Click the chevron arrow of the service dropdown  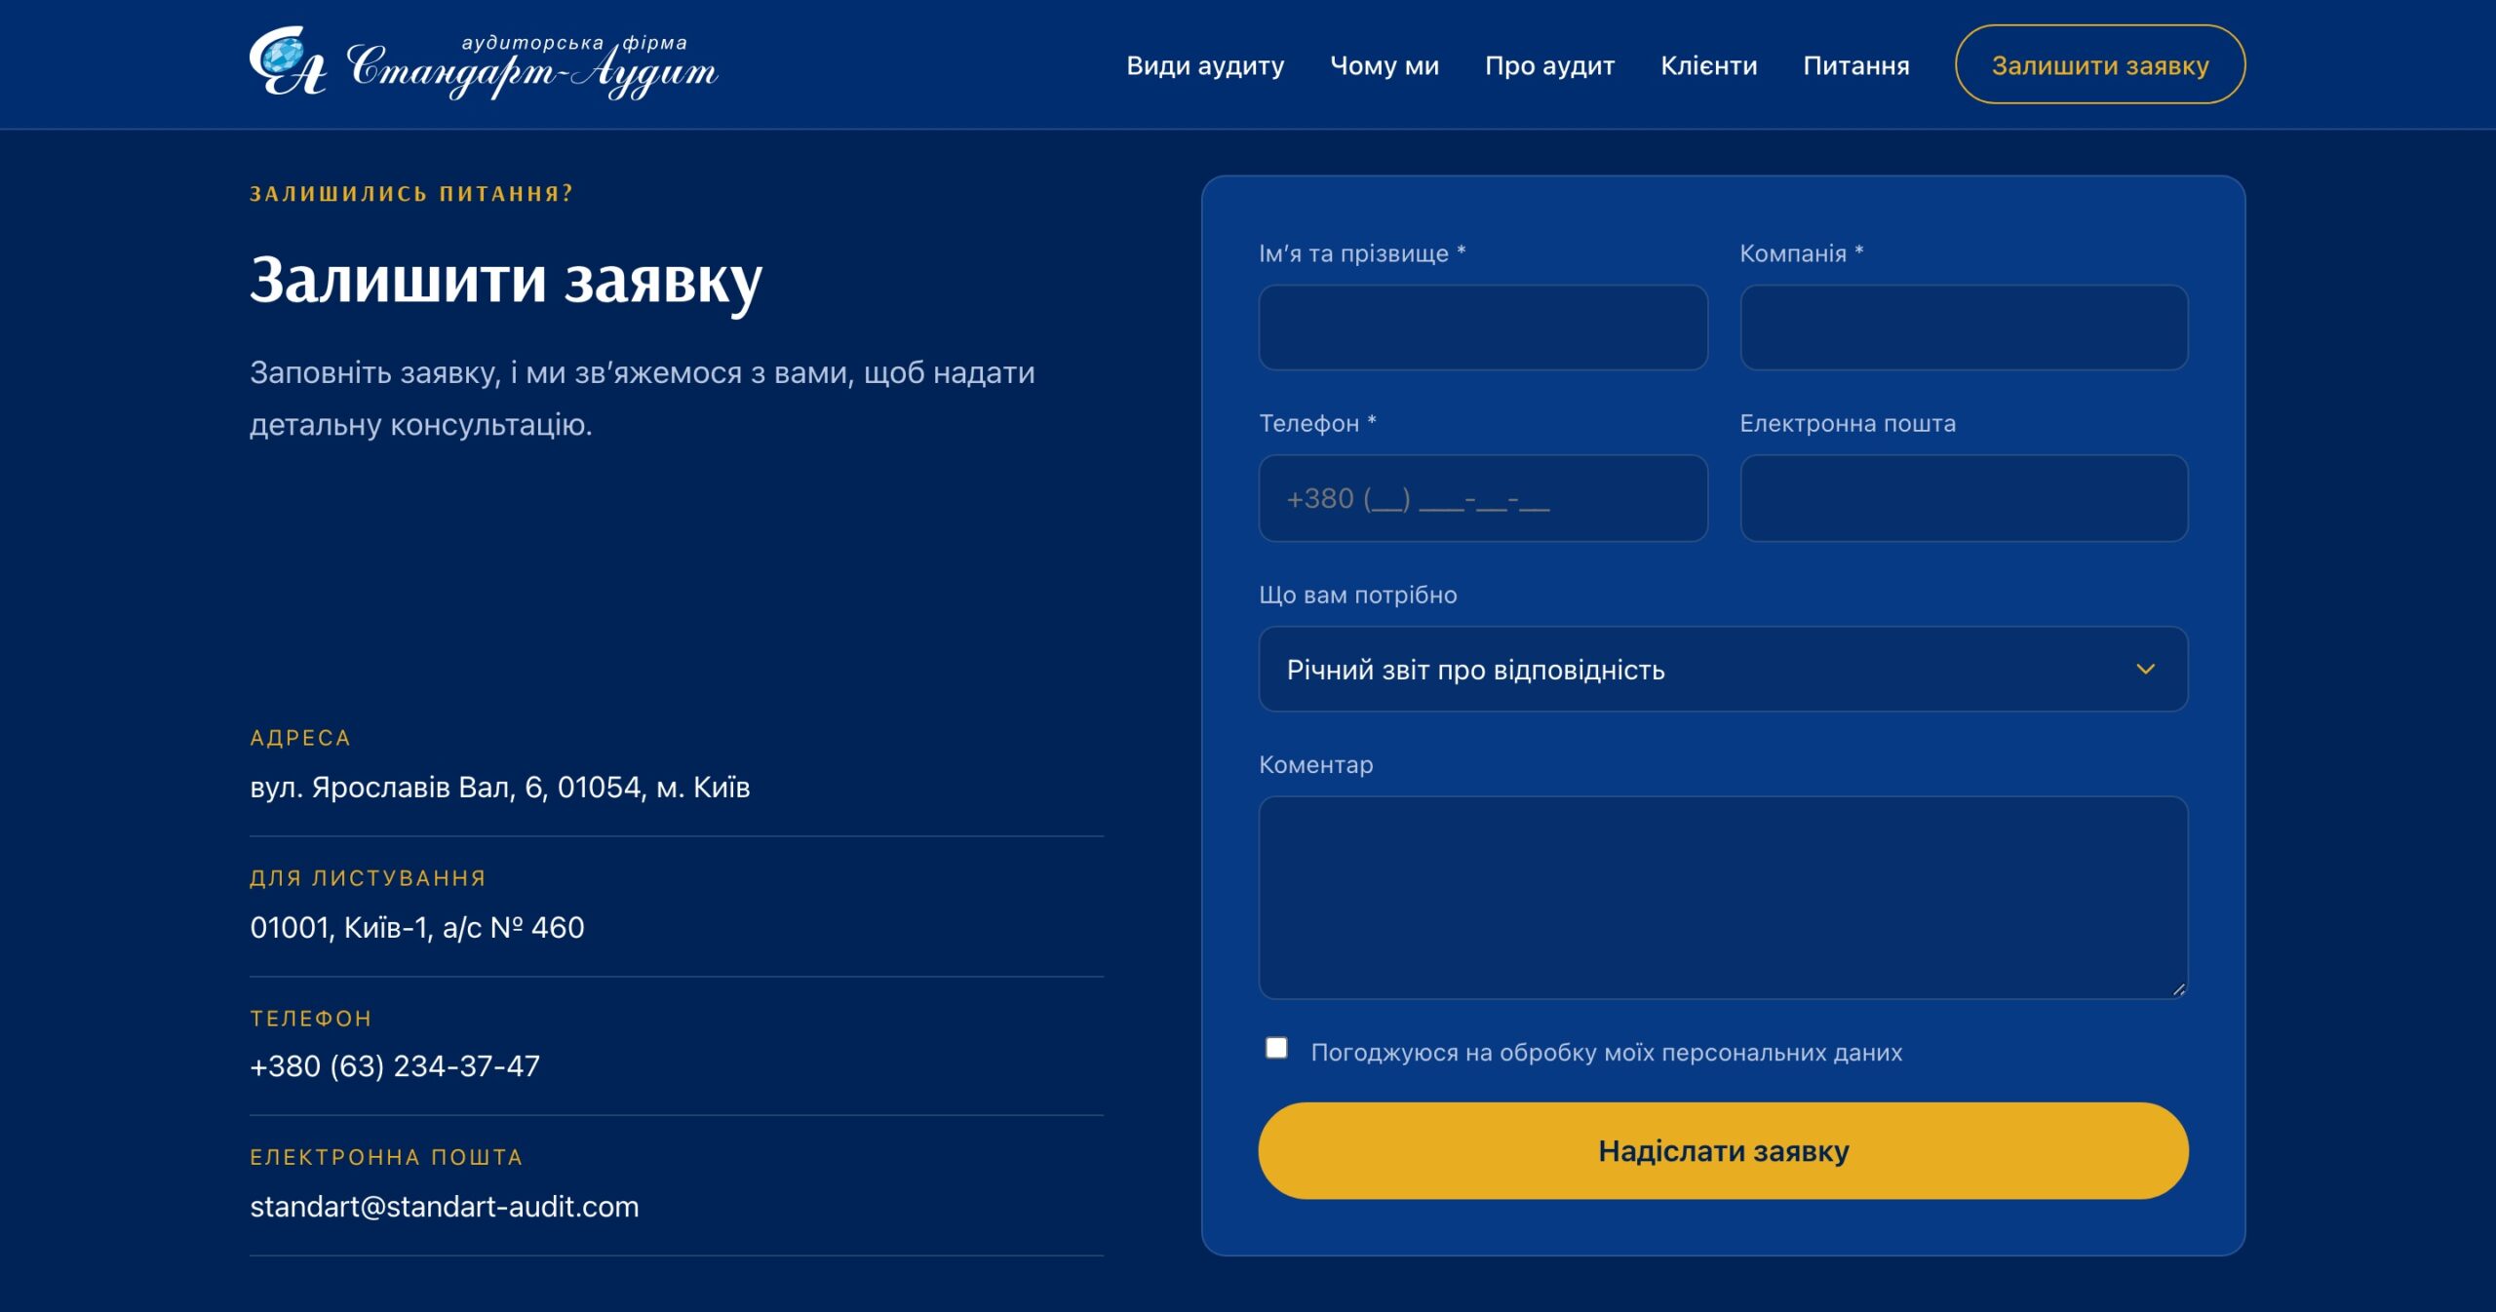[x=2145, y=669]
